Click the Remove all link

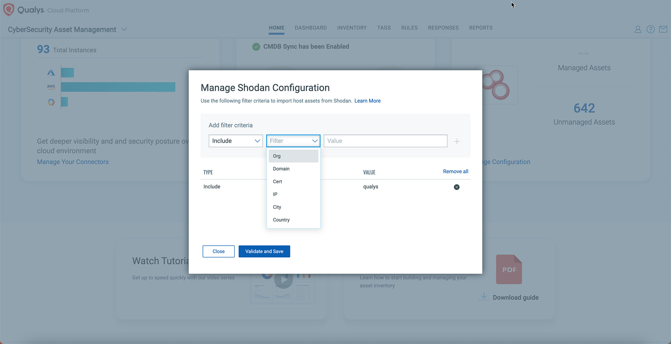pyautogui.click(x=456, y=171)
